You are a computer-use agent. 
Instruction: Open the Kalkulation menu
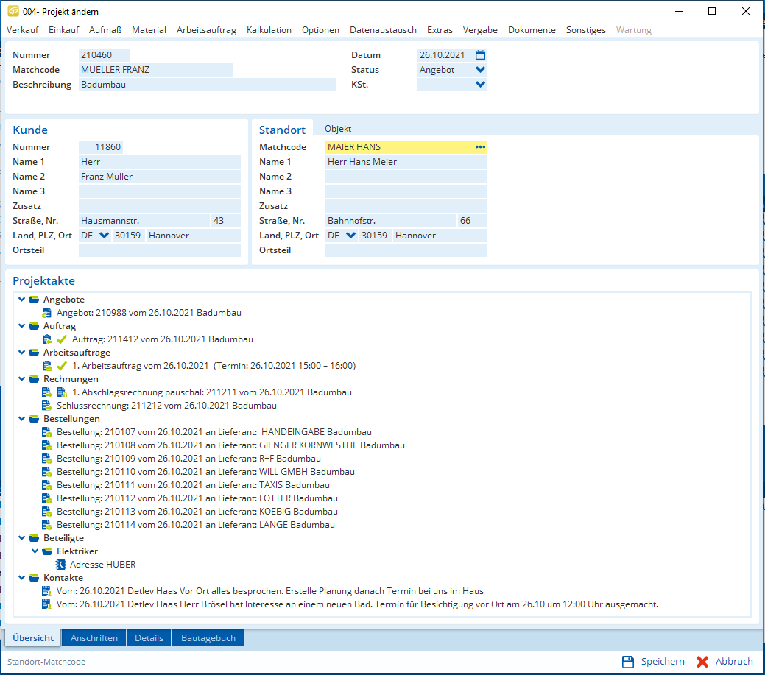click(x=269, y=30)
